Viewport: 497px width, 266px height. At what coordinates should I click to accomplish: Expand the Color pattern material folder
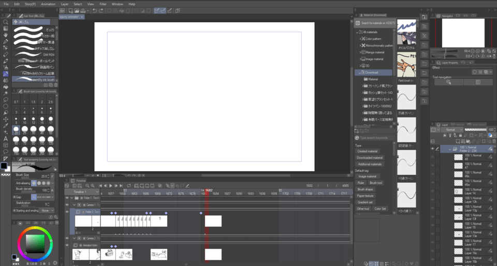(x=360, y=39)
